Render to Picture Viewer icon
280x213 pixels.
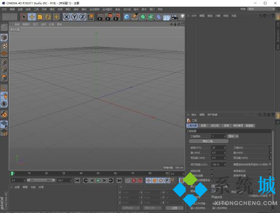(x=108, y=17)
